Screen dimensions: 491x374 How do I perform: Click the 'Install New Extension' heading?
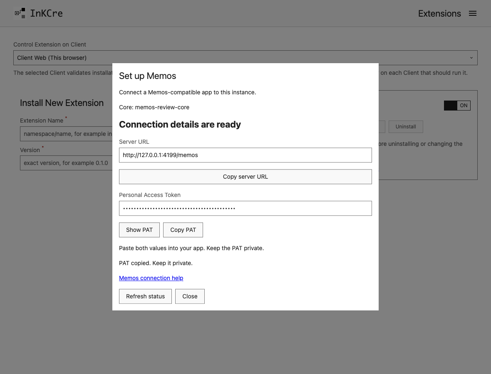tap(62, 103)
